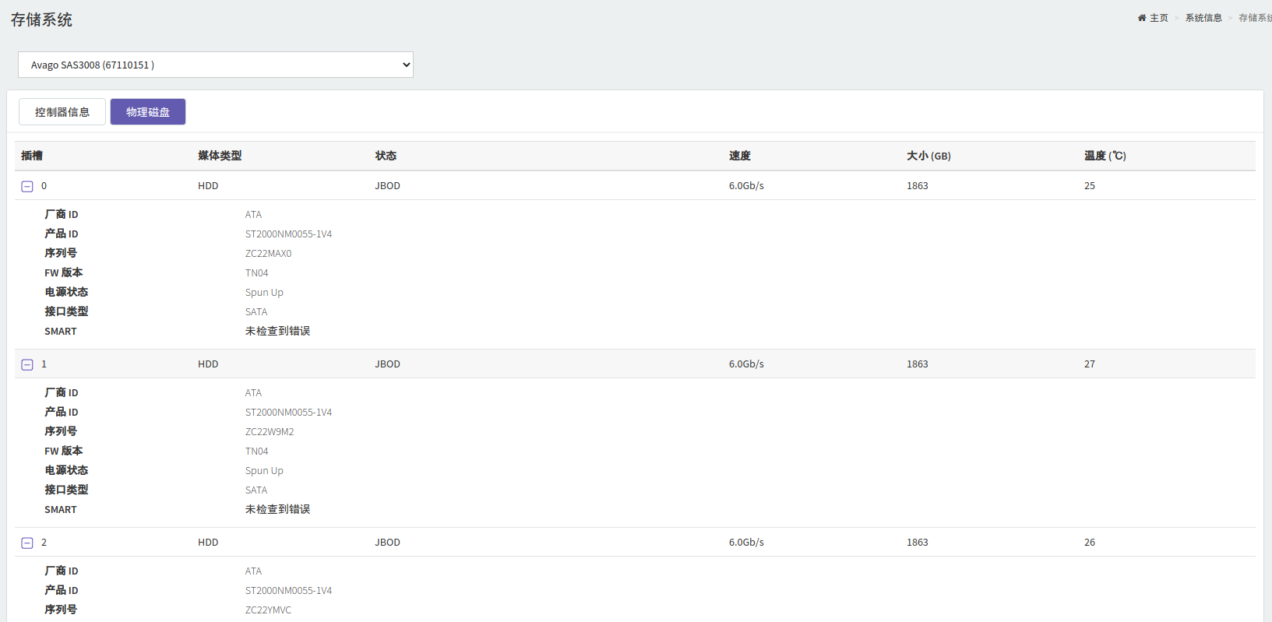Image resolution: width=1272 pixels, height=622 pixels.
Task: Collapse the slot 1 disk details
Action: (27, 365)
